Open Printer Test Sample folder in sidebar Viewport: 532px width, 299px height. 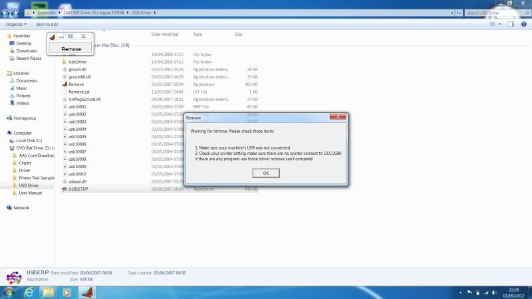point(37,177)
